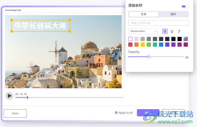The image size is (197, 127).
Task: Click top-left handle of watermark box
Action: click(12, 20)
